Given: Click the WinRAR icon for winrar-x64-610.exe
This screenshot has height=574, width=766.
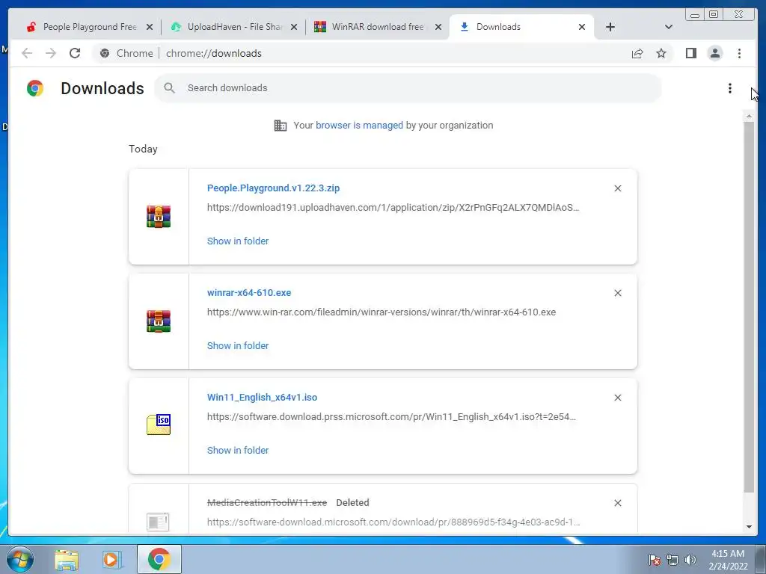Looking at the screenshot, I should 159,321.
